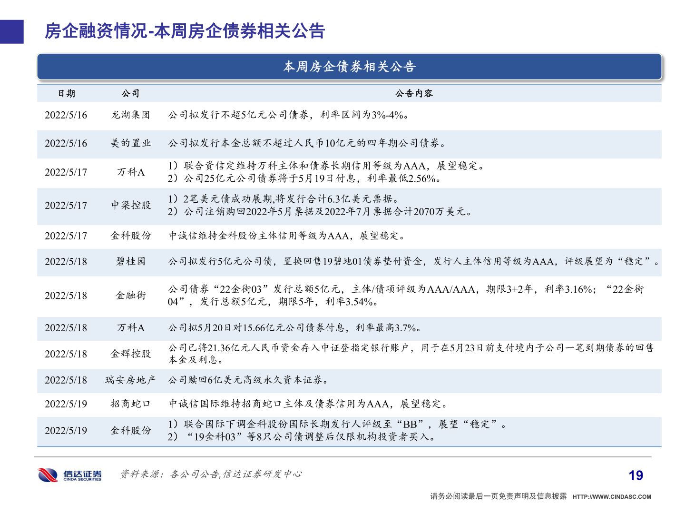
Task: Click 金科股份 in the 2022/5/17 row
Action: 131,236
